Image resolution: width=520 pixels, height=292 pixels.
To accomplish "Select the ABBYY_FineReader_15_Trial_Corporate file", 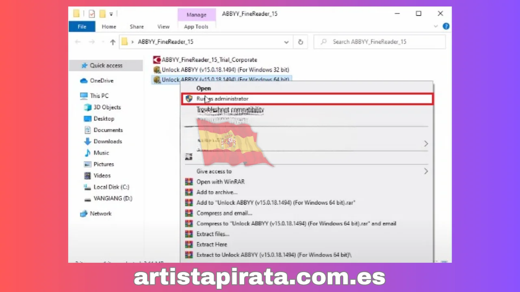I will coord(209,60).
